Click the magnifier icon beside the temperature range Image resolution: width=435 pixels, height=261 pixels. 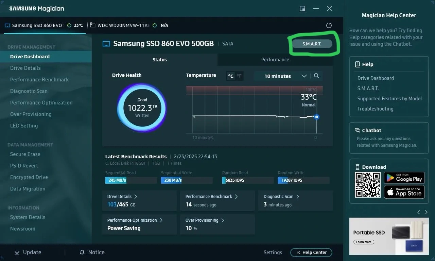[x=316, y=76]
